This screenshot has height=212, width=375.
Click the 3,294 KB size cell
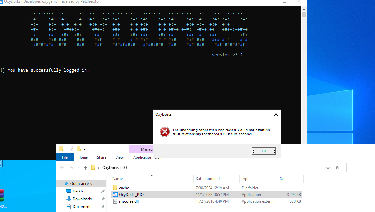click(x=294, y=195)
